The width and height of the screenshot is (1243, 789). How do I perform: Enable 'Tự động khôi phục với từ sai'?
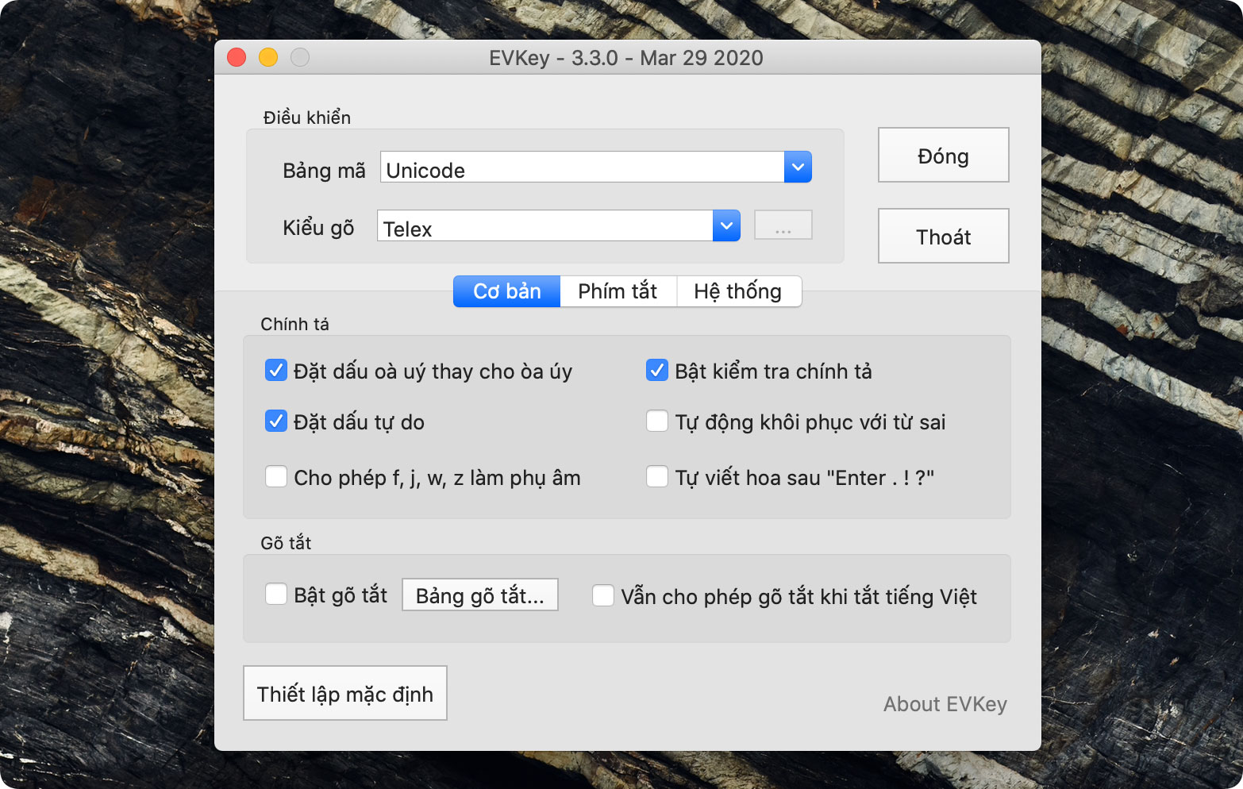click(656, 421)
